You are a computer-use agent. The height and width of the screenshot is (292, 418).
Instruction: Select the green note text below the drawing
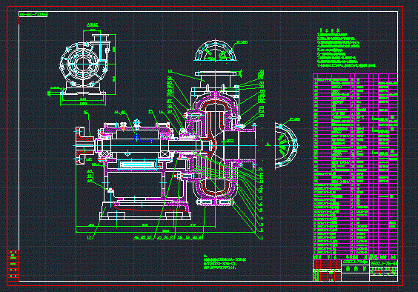coord(225,262)
